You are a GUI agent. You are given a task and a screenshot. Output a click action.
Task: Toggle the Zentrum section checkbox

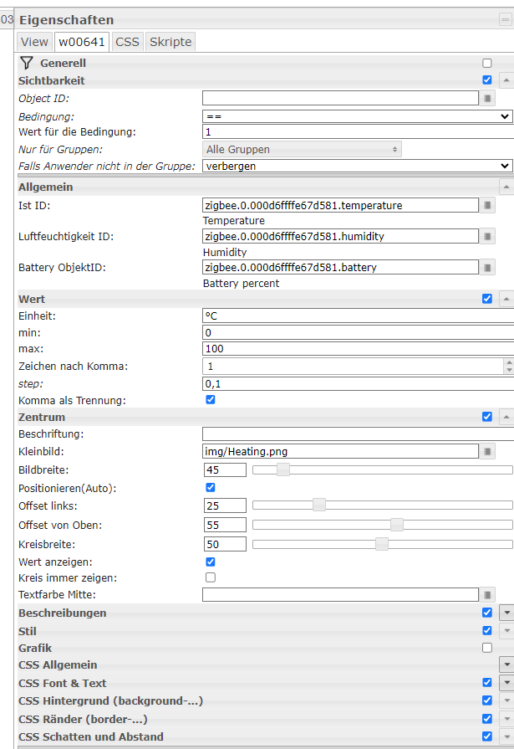pyautogui.click(x=486, y=417)
